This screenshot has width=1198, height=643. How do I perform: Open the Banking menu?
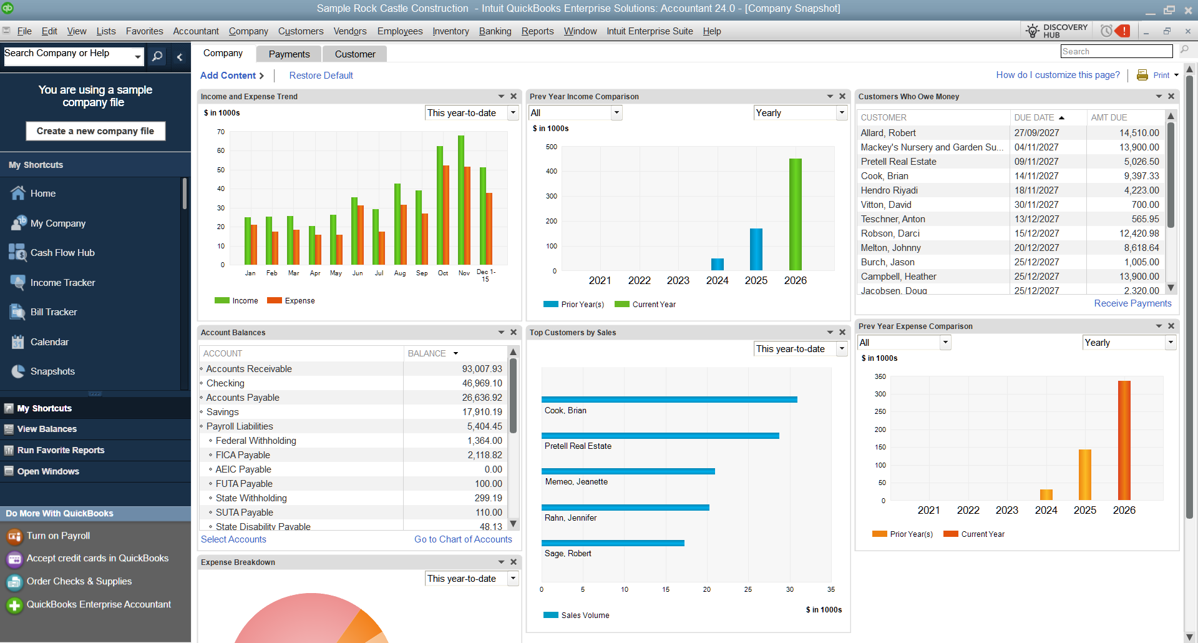pyautogui.click(x=495, y=31)
